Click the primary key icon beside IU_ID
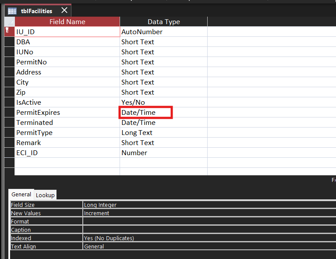336x259 pixels. [7, 30]
